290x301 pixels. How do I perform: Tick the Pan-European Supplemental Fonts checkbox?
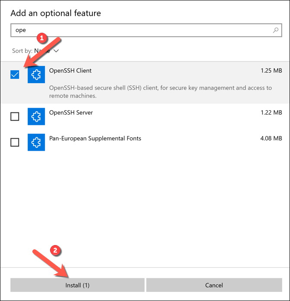click(x=15, y=142)
